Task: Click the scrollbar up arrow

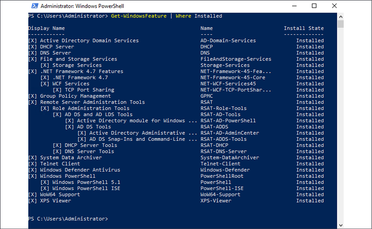Action: [341, 17]
